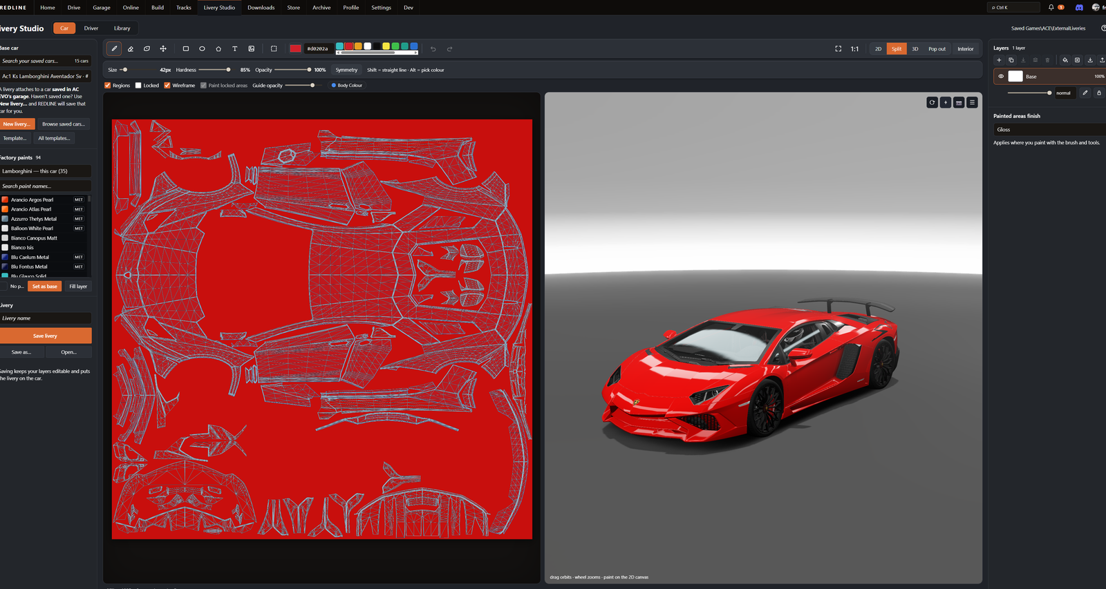Click the fit-to-screen icon
1106x589 pixels.
coord(838,49)
